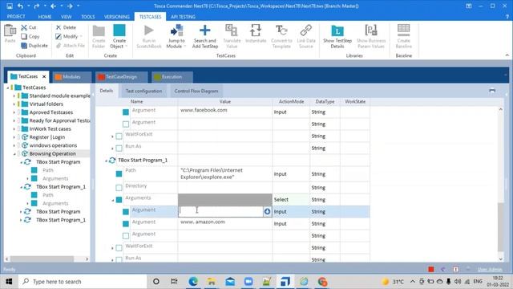Image resolution: width=513 pixels, height=289 pixels.
Task: Click Search and Add TestStep plus icon
Action: (205, 31)
